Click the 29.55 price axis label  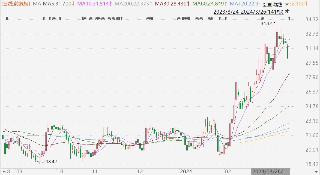(312, 63)
